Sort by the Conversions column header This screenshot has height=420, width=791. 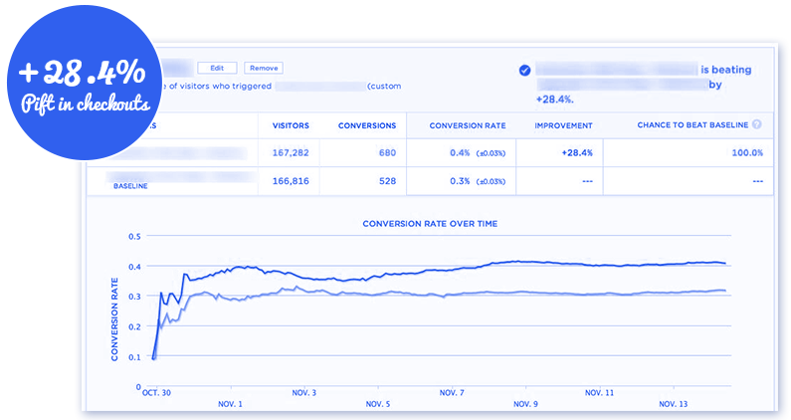click(367, 125)
